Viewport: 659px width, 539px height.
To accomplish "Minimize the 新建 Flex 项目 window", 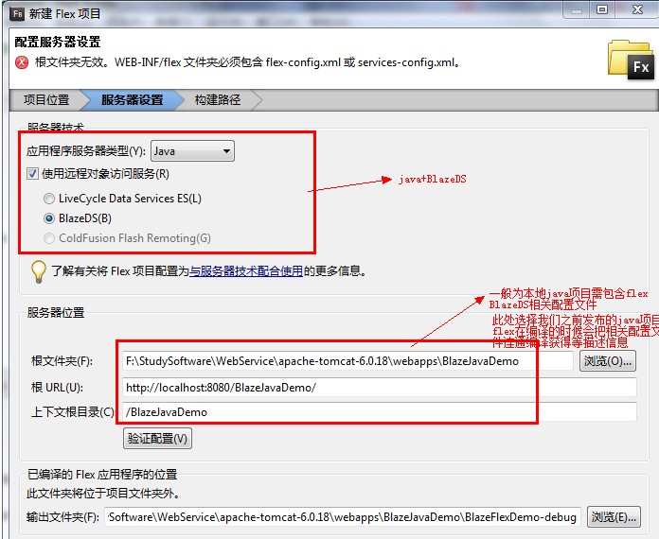I will (x=577, y=9).
